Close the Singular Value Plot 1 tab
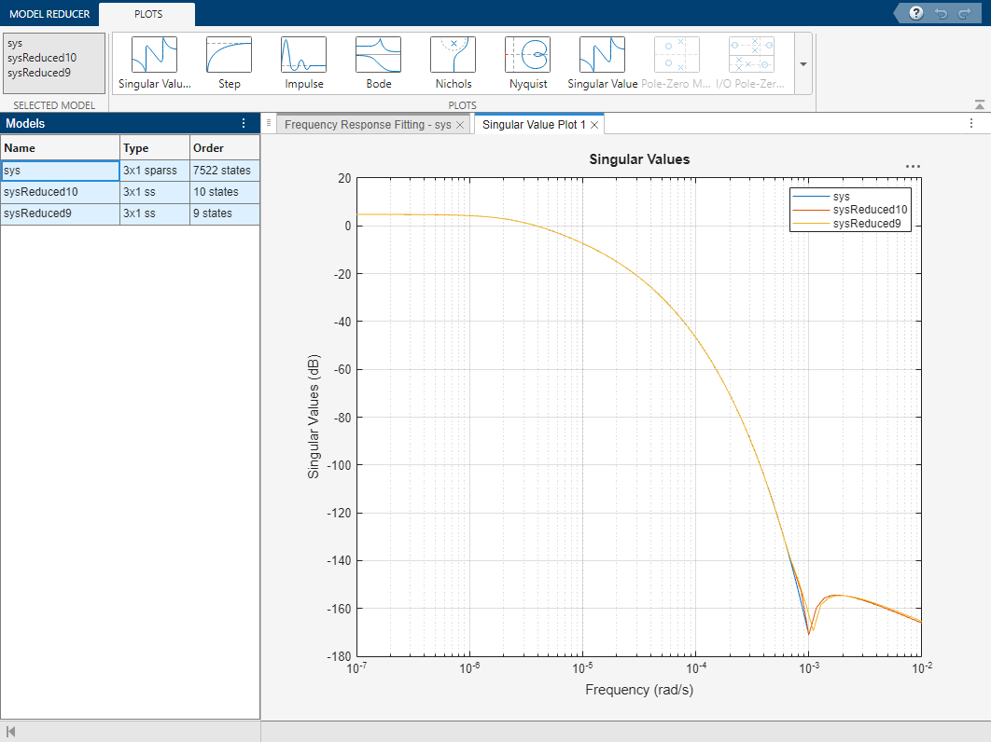This screenshot has height=742, width=991. (593, 124)
